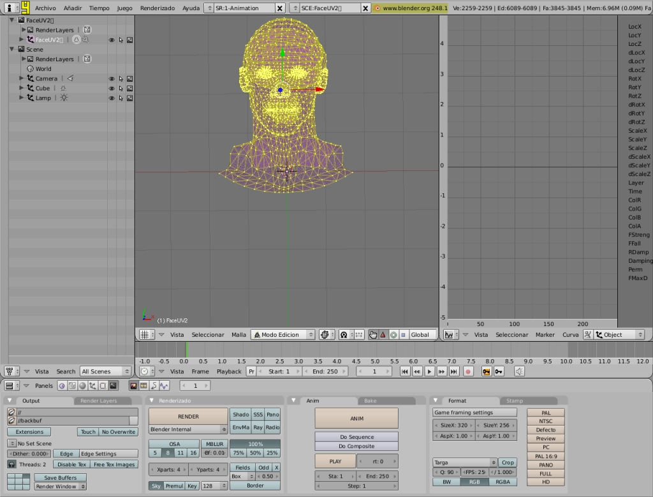This screenshot has width=653, height=497.
Task: Switch to the Render Layers tab
Action: 99,401
